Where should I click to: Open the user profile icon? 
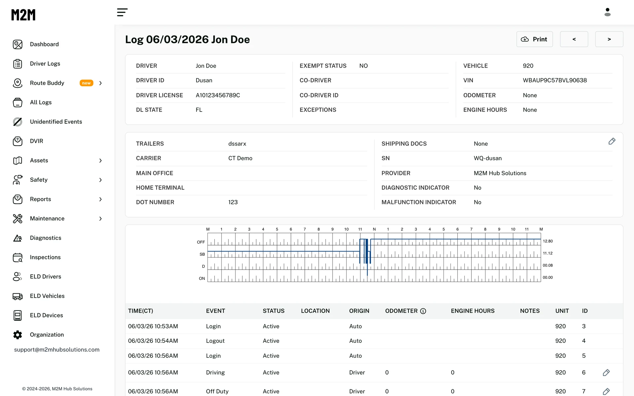point(607,12)
